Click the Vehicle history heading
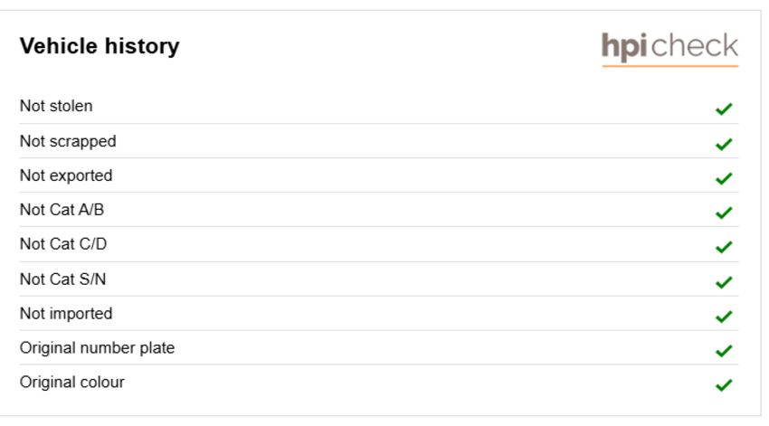 (100, 46)
